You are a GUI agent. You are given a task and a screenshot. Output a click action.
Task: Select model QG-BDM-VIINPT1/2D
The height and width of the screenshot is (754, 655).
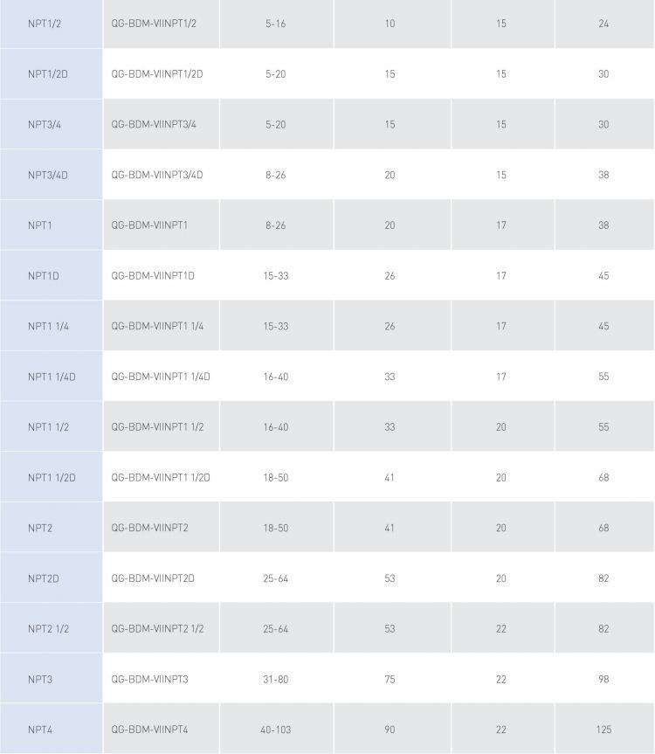pos(156,74)
